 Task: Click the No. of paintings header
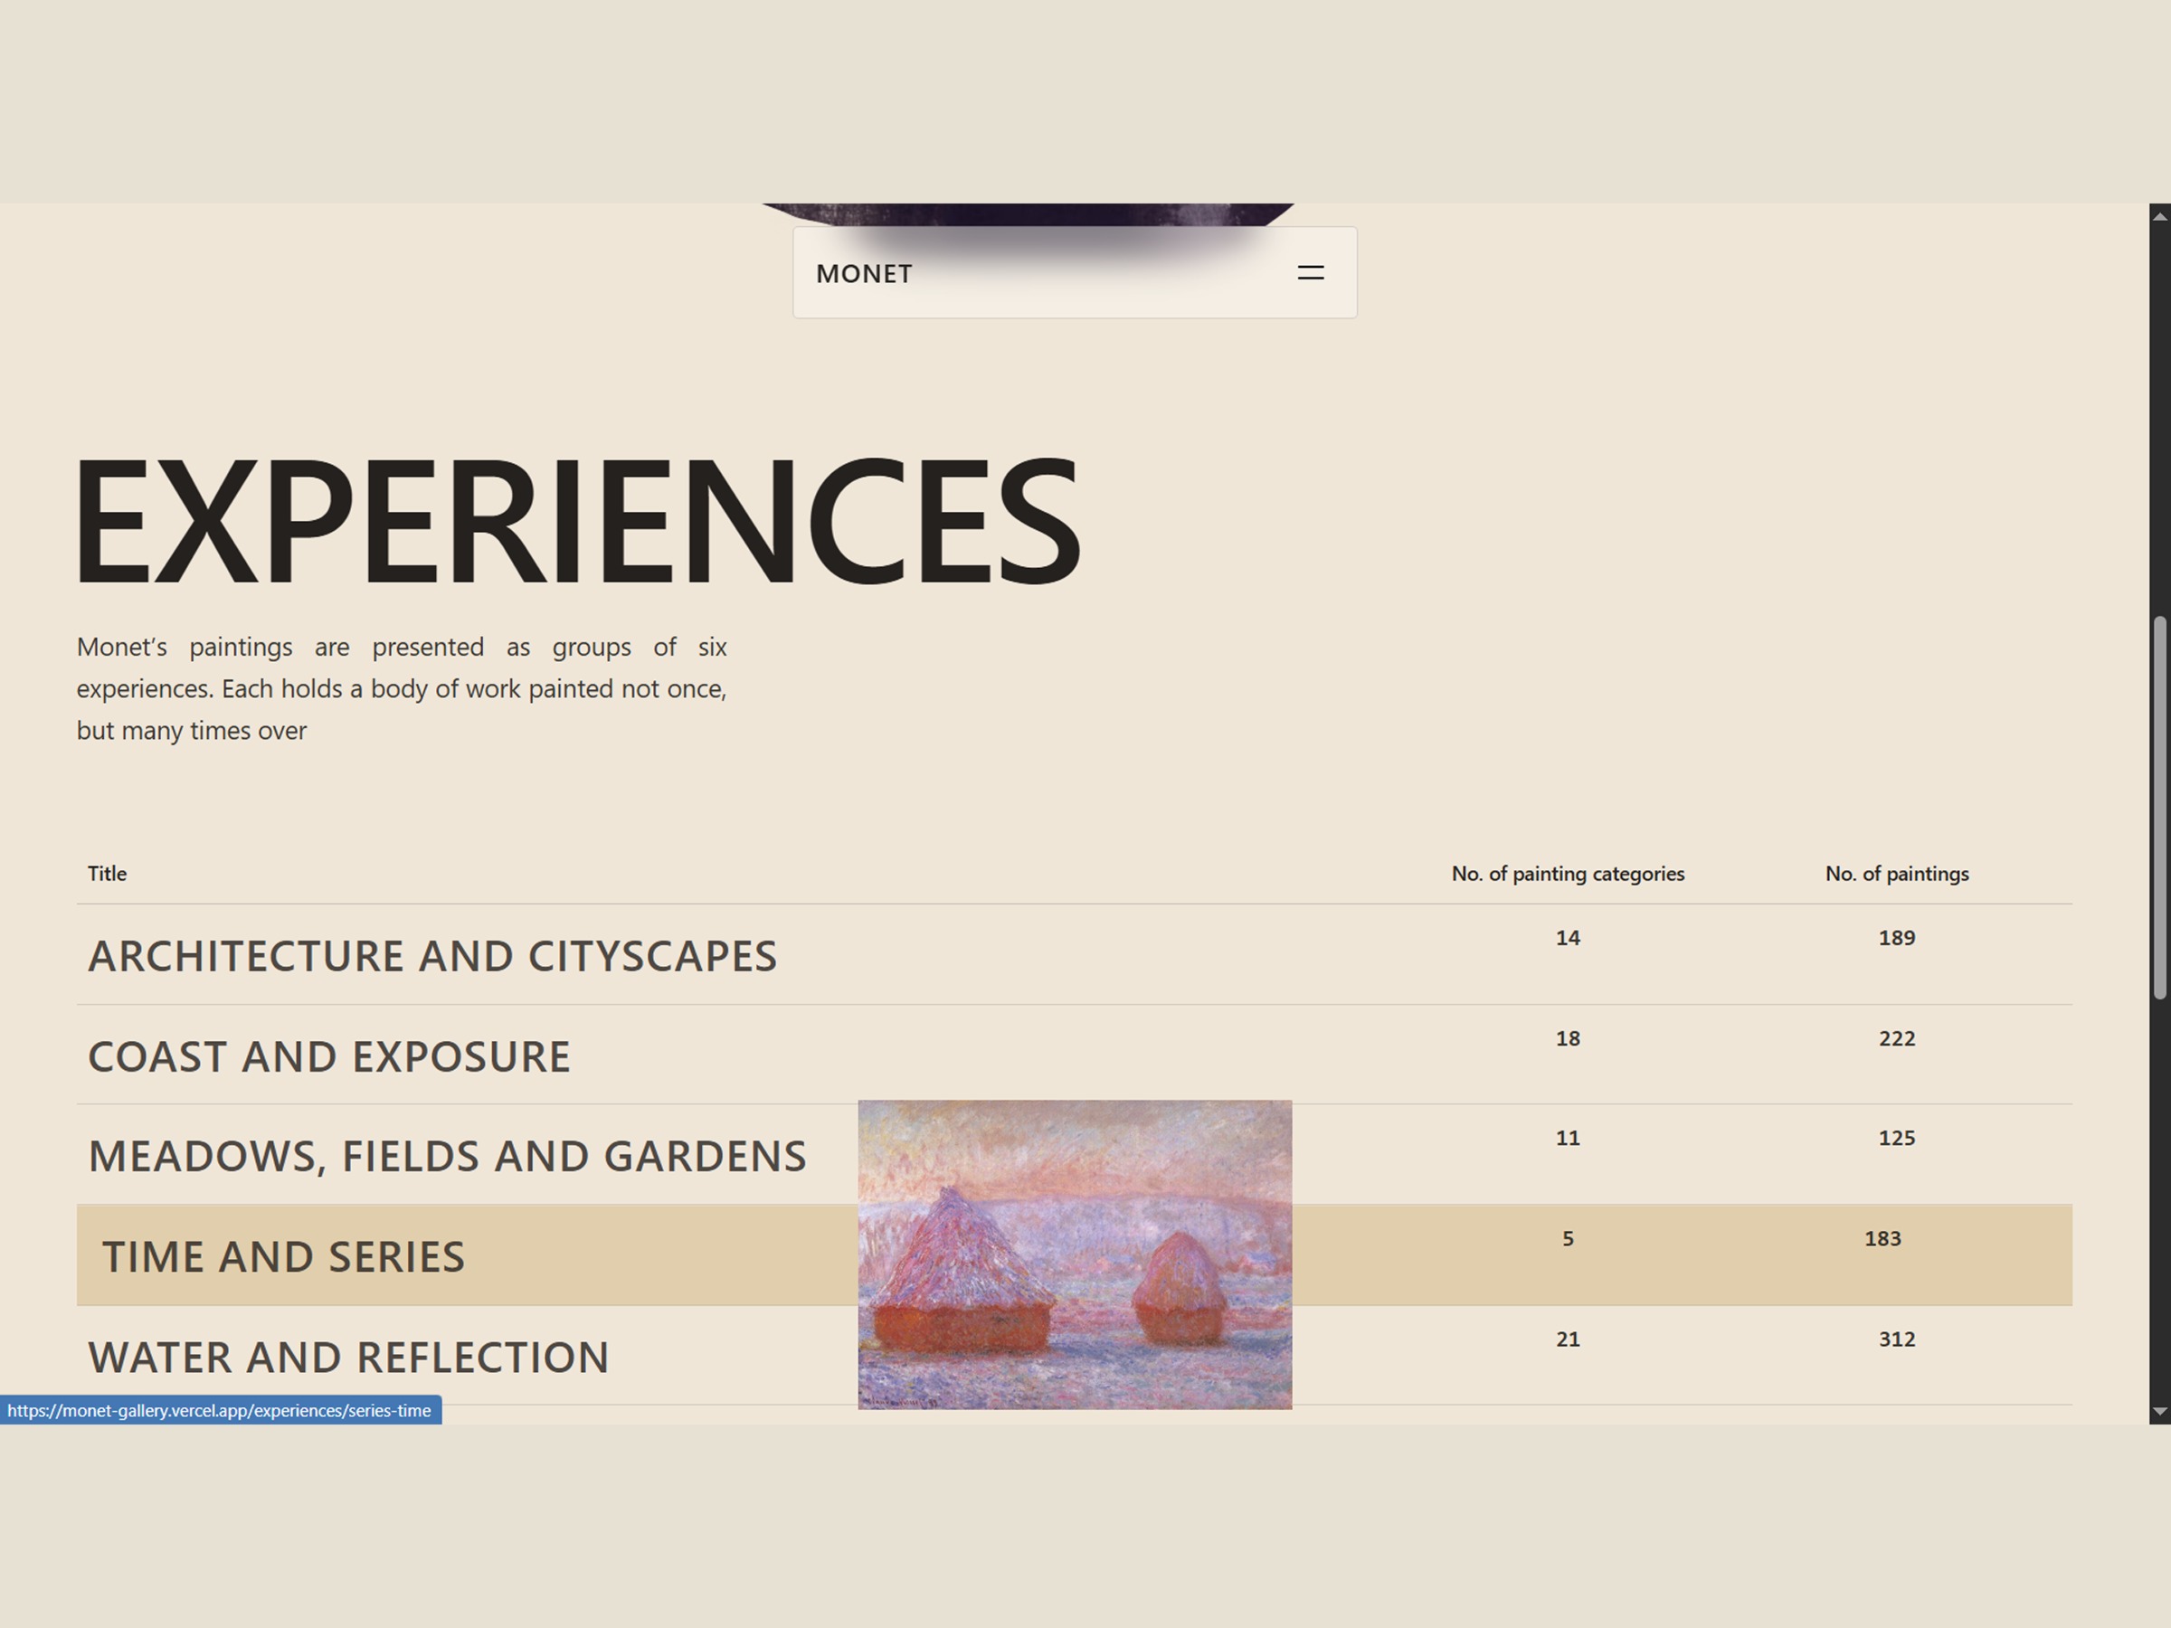(x=1896, y=874)
